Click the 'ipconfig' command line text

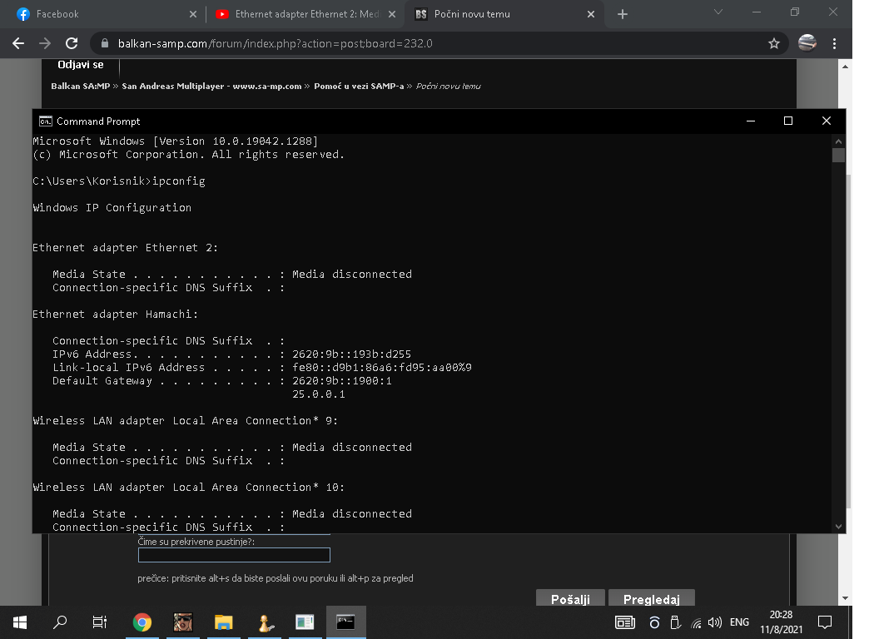(179, 181)
